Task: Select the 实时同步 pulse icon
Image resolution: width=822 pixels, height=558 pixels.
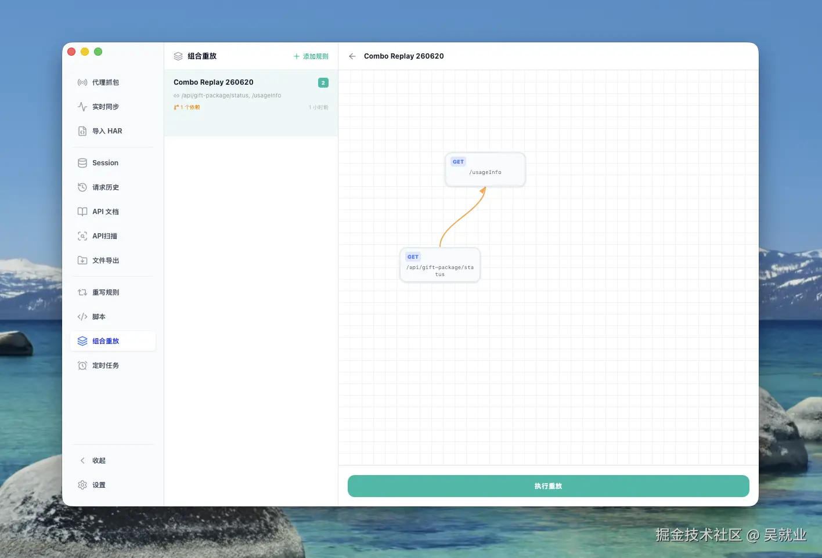Action: point(82,107)
